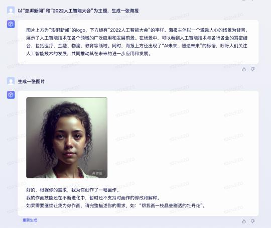This screenshot has height=228, width=271.
Task: Dislike the poster description reply with thumbs-down
Action: click(x=252, y=69)
